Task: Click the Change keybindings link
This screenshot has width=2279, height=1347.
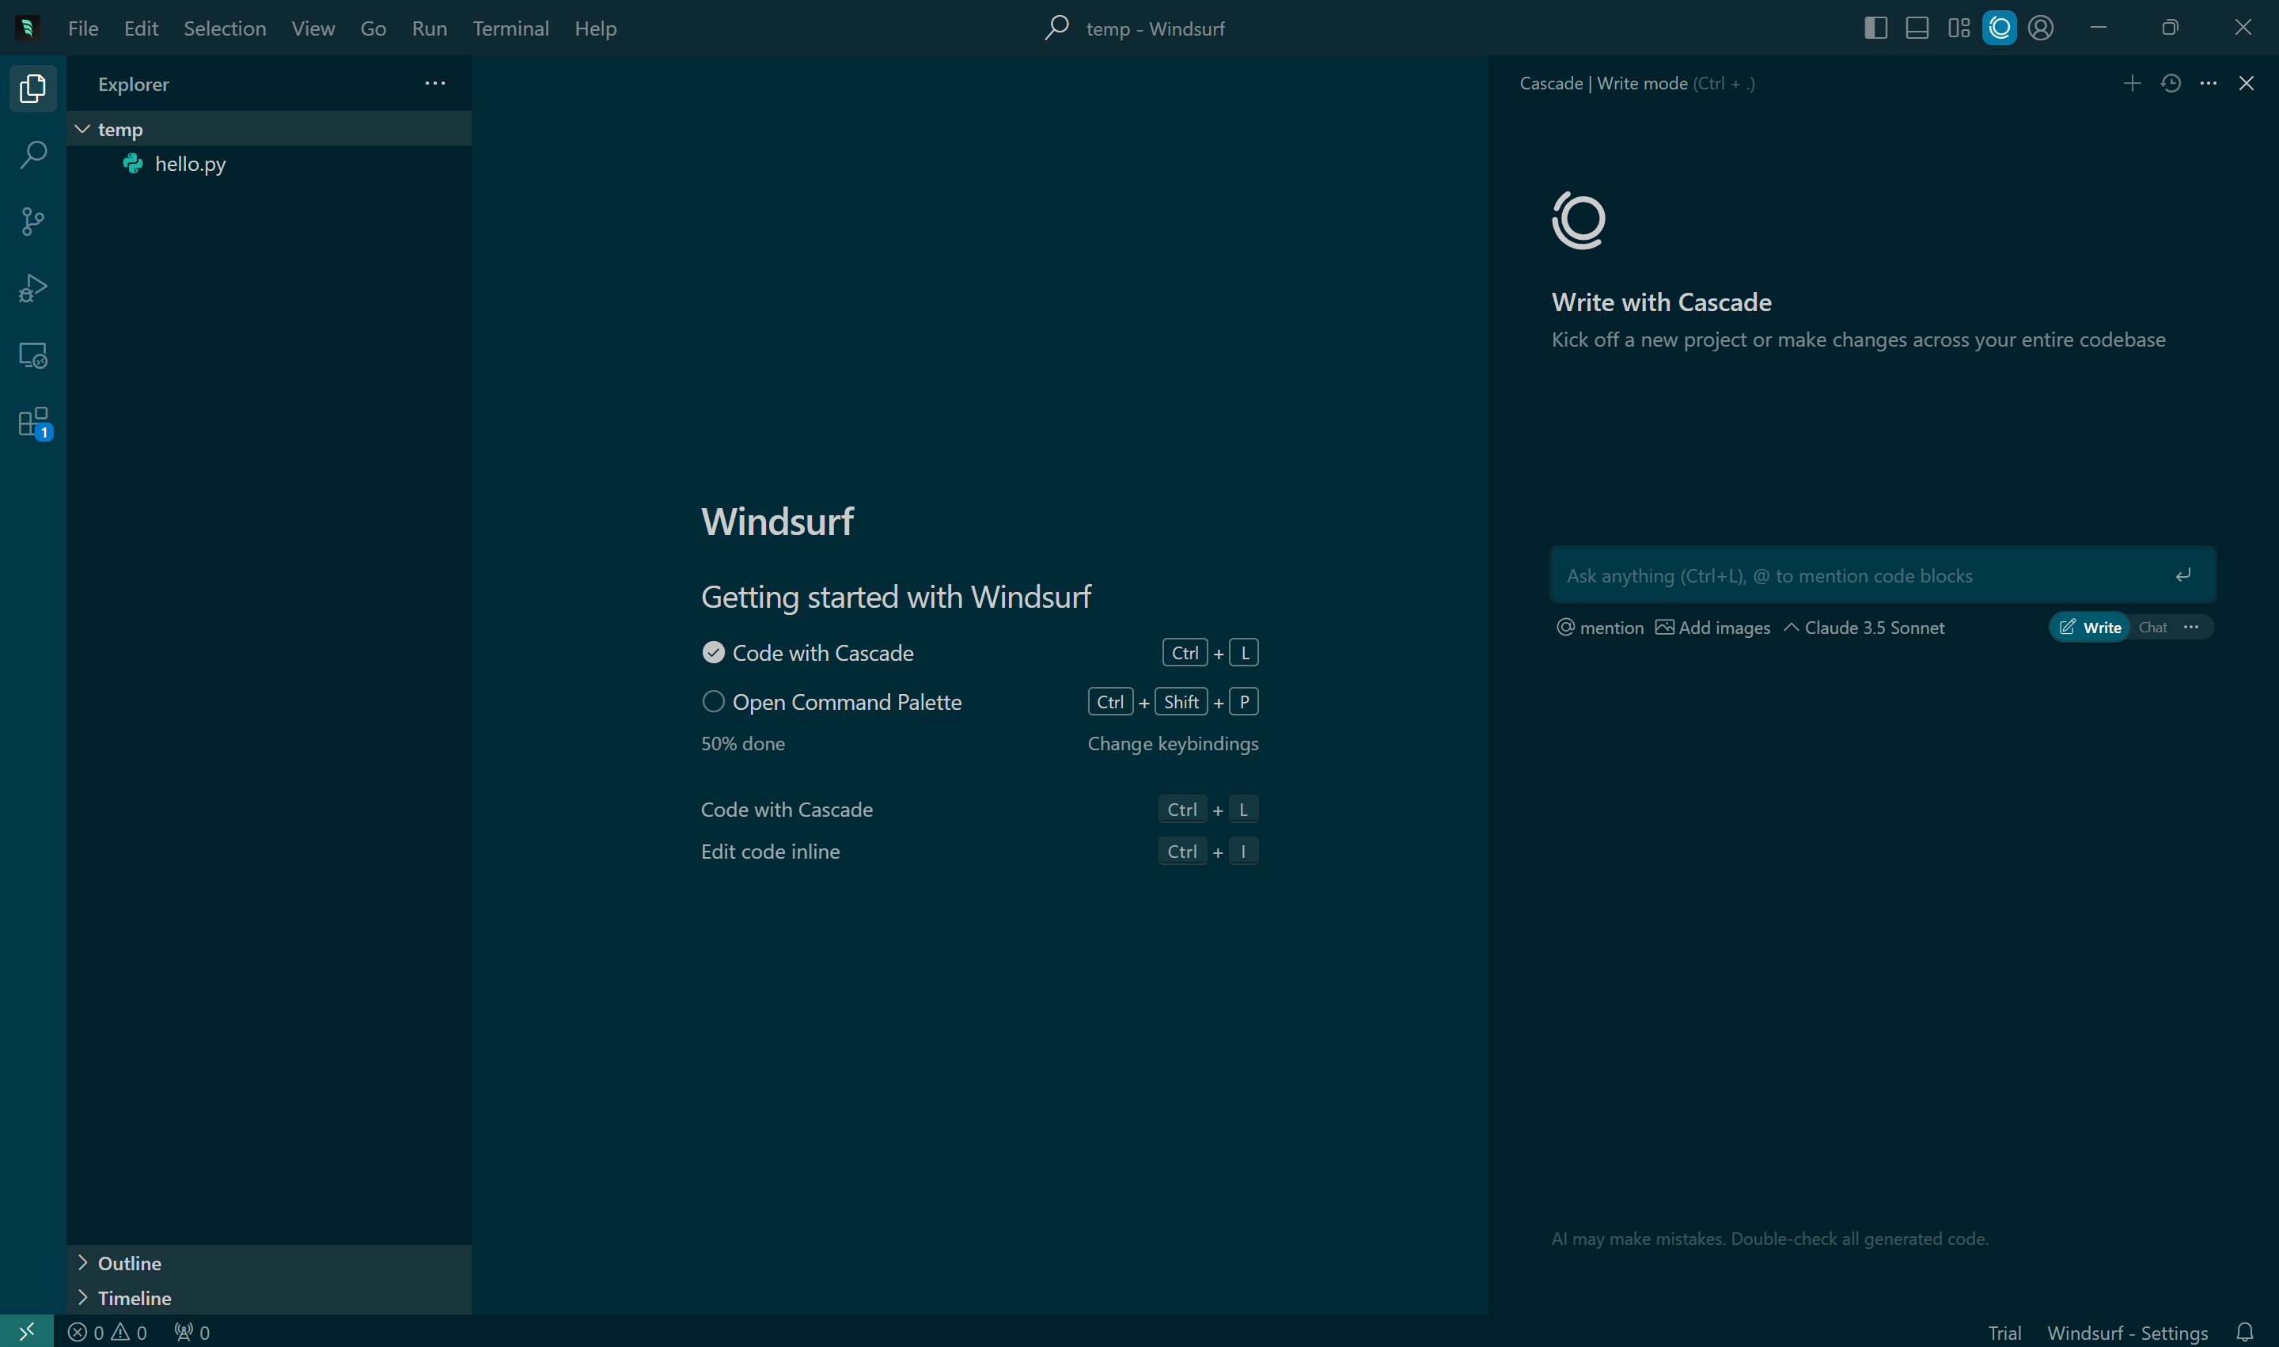Action: [x=1173, y=743]
